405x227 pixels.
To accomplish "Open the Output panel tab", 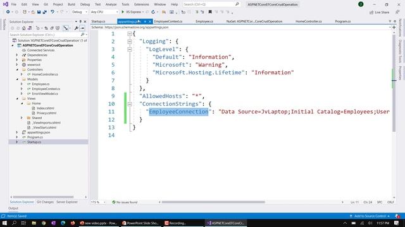I will click(13, 208).
